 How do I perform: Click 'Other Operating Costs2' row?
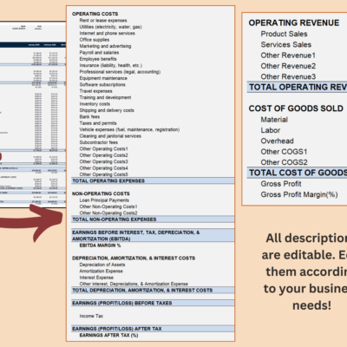pos(103,155)
